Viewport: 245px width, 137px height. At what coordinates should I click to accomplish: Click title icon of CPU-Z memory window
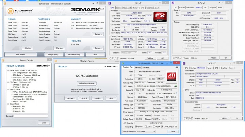pos(173,3)
